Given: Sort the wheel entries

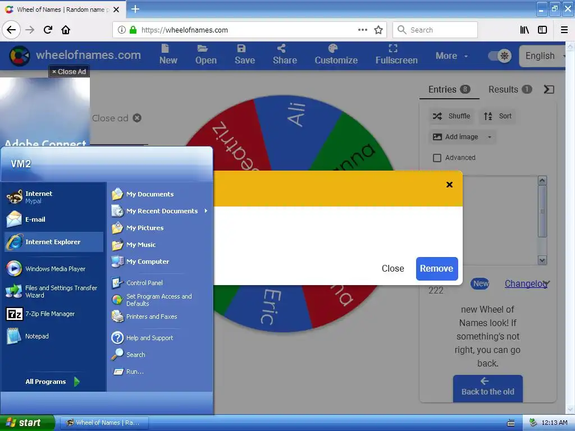Looking at the screenshot, I should (x=498, y=116).
